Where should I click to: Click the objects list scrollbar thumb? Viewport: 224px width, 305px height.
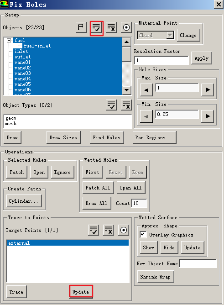tap(127, 54)
